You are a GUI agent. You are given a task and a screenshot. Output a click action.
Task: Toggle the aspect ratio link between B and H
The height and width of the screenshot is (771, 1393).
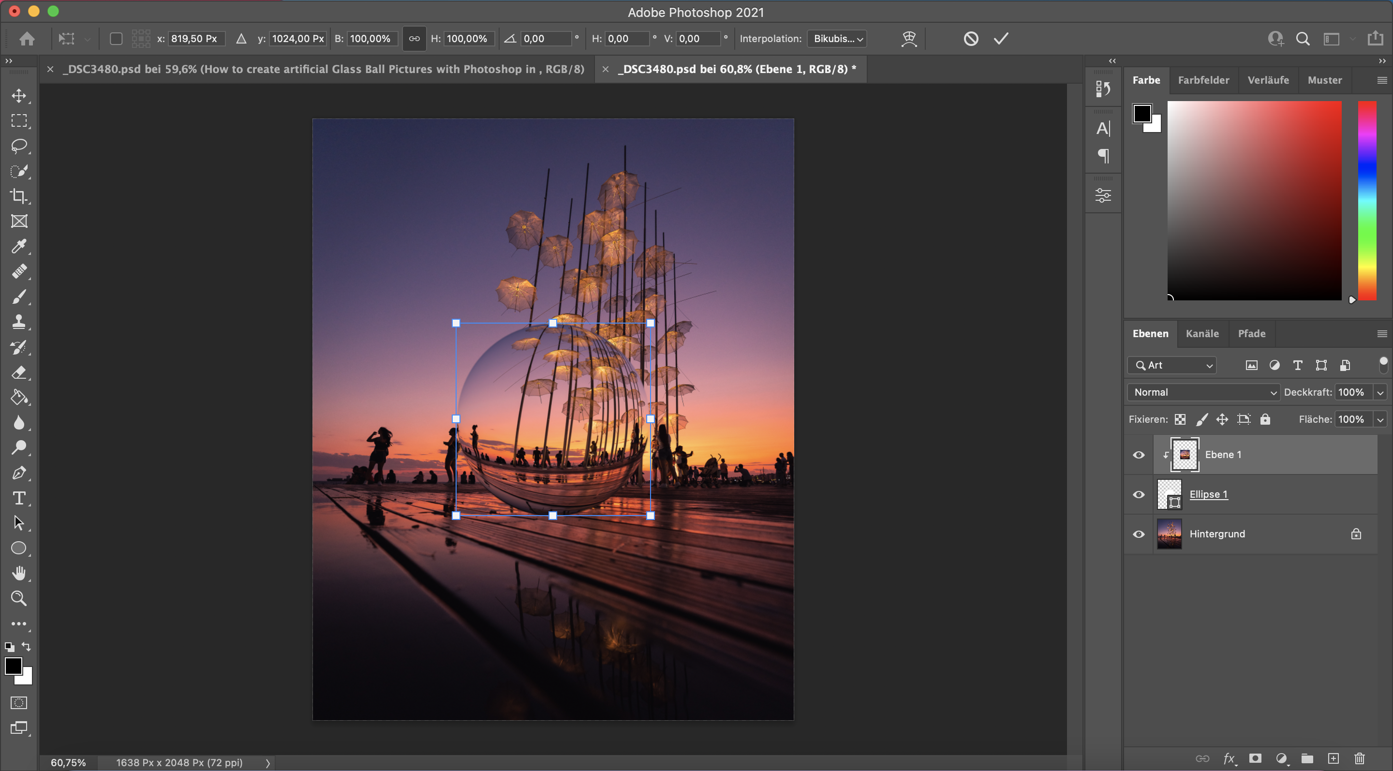[414, 38]
